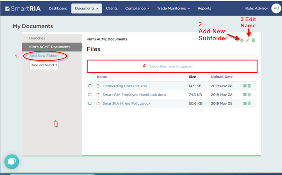Image resolution: width=282 pixels, height=175 pixels.
Task: Click the Role: Advisor label
Action: tap(257, 9)
